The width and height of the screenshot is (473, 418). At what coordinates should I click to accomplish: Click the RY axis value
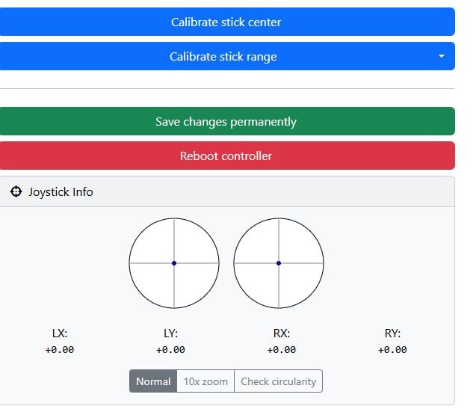tap(392, 350)
